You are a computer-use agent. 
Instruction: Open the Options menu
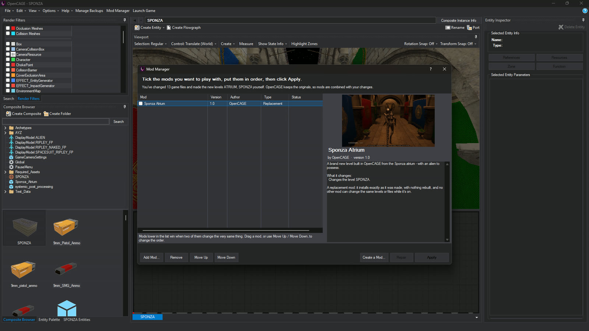(x=50, y=11)
